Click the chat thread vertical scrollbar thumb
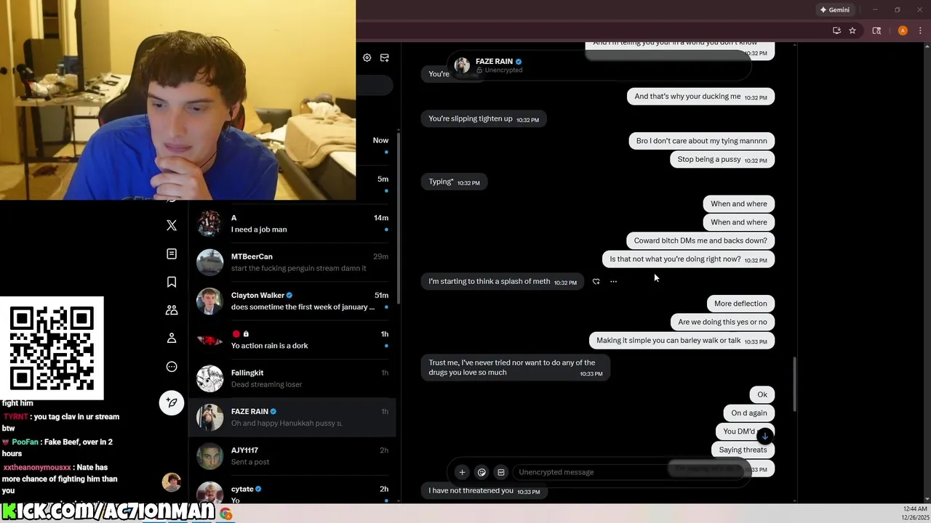931x523 pixels. [x=794, y=384]
